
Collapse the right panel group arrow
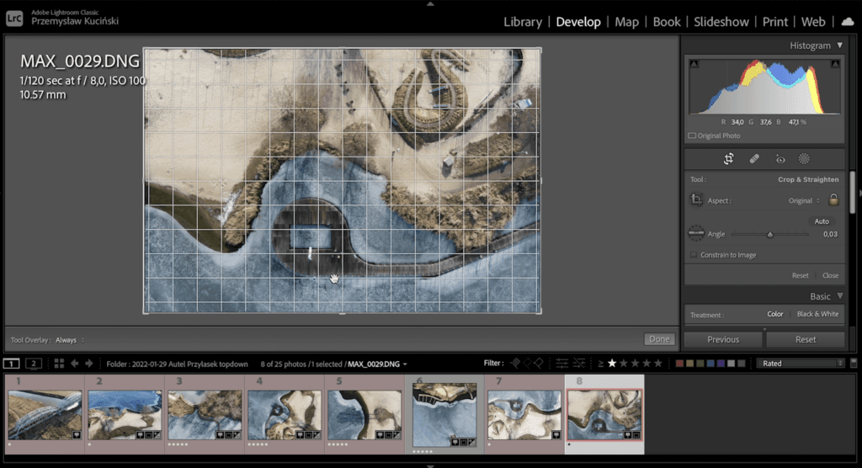(x=859, y=193)
